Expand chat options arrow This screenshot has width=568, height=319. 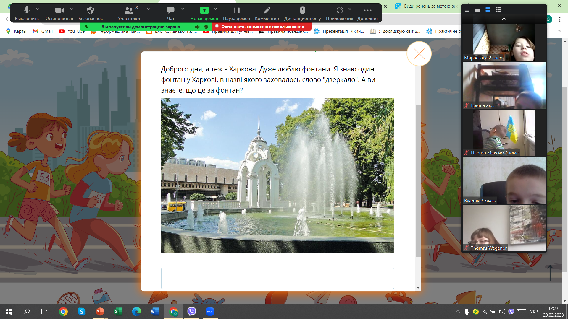[x=183, y=9]
